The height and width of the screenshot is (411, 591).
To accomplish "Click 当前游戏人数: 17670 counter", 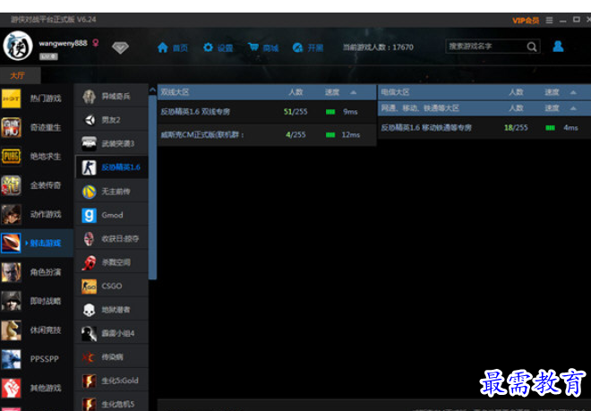I will tap(378, 47).
